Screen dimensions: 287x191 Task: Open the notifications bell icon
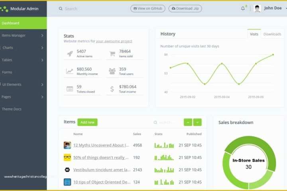coord(243,8)
